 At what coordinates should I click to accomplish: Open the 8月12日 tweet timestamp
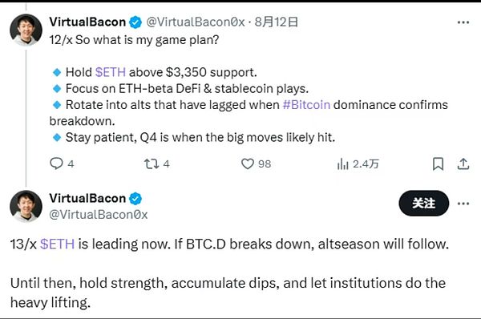click(276, 22)
